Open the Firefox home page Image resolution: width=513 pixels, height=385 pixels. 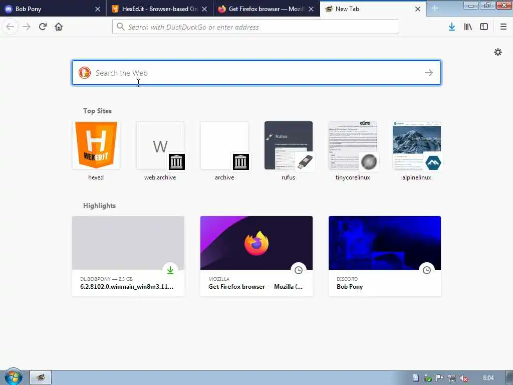coord(59,27)
